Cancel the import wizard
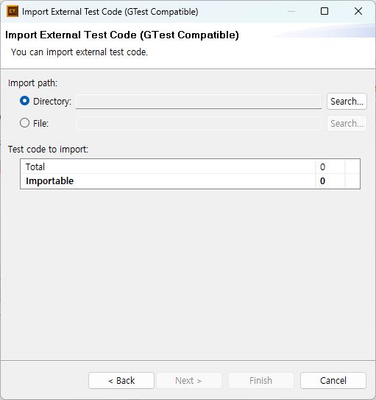 [333, 380]
